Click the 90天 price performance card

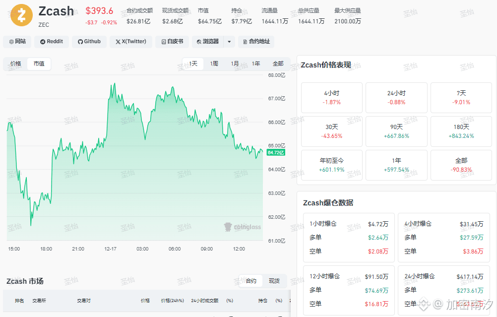click(396, 131)
